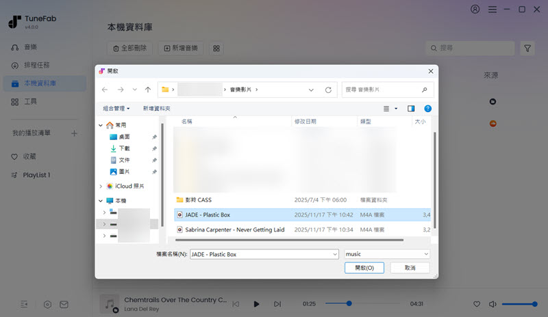Toggle the preview pane in dialog
This screenshot has height=317, width=548.
411,109
